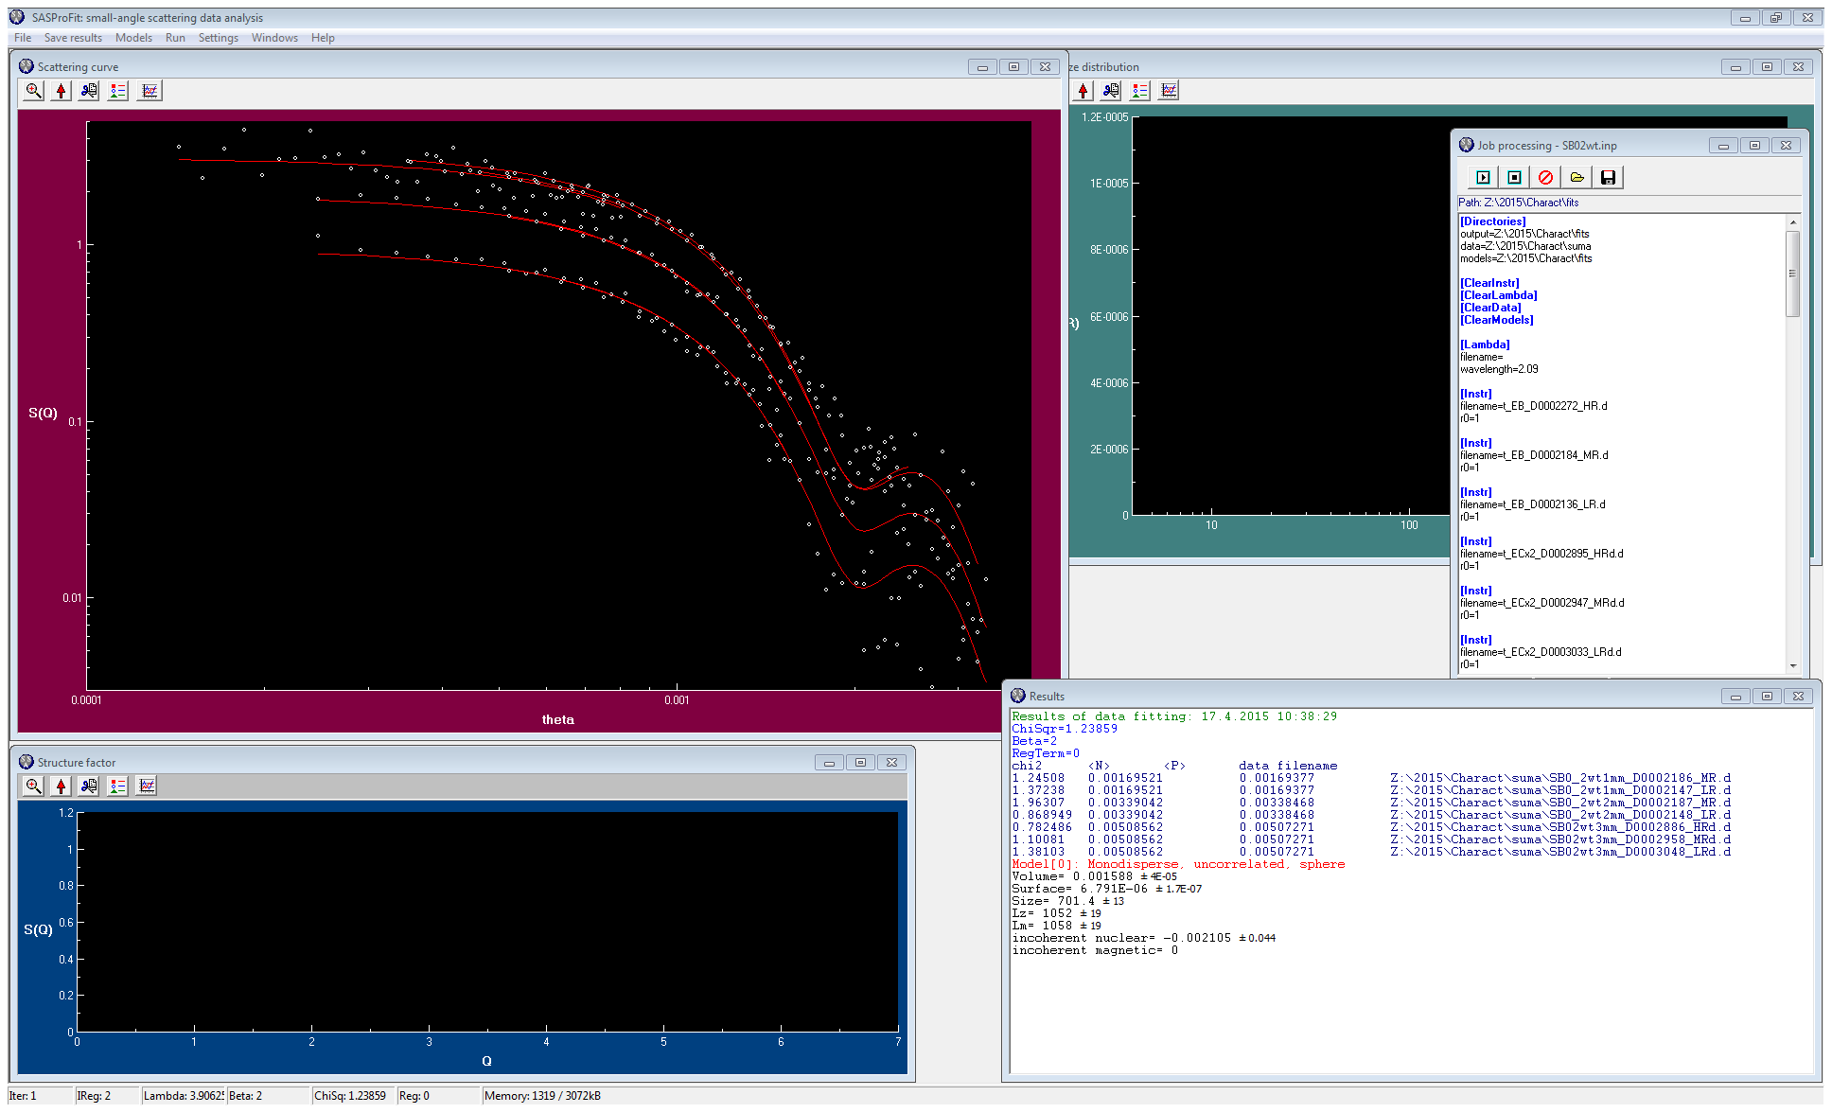This screenshot has width=1832, height=1113.
Task: Click the filename=t_EB_D0002184_MR.d line
Action: (1534, 455)
